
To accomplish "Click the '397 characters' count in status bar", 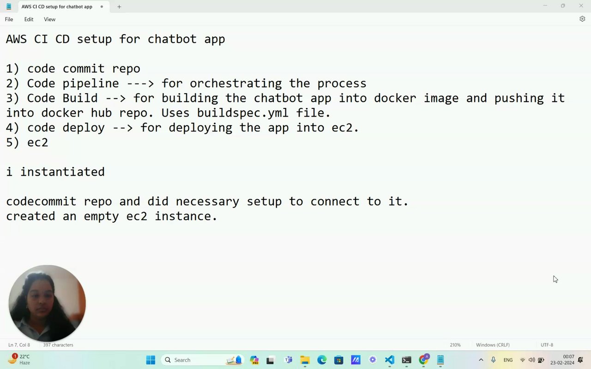I will (x=58, y=345).
